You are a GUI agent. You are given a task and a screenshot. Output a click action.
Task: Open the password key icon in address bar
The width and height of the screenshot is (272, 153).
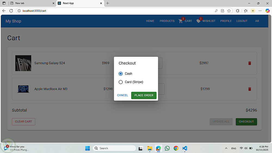click(216, 11)
